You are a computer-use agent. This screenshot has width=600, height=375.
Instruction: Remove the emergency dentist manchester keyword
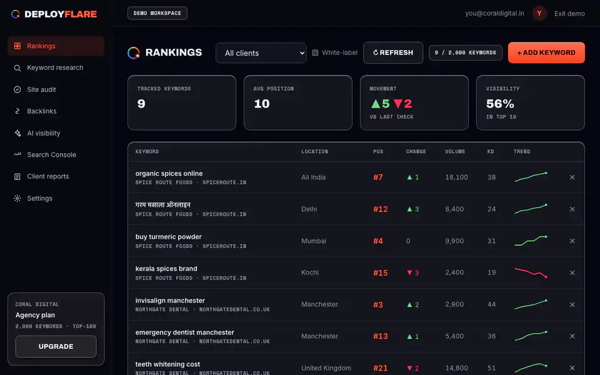point(572,336)
